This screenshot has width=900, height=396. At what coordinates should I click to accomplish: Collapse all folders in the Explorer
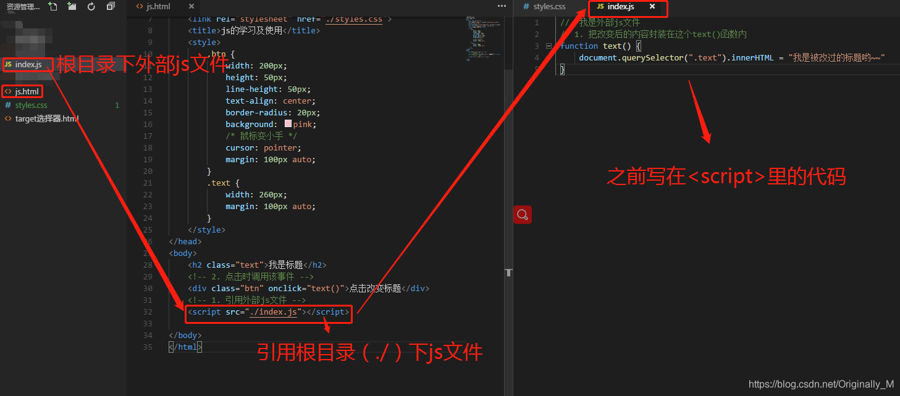click(111, 6)
